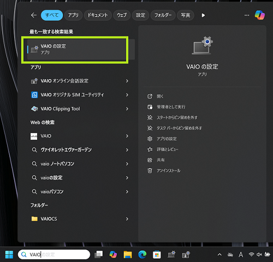Click the VAIO logo web result icon
The height and width of the screenshot is (262, 273).
point(34,136)
